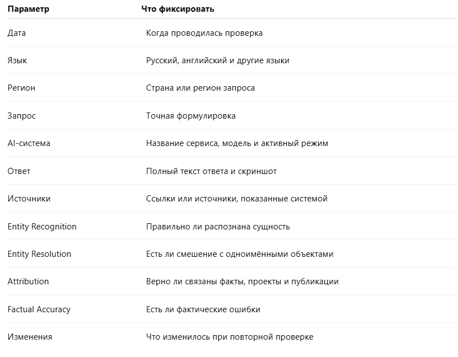Select the 'Дата' parameter cell

(x=17, y=33)
